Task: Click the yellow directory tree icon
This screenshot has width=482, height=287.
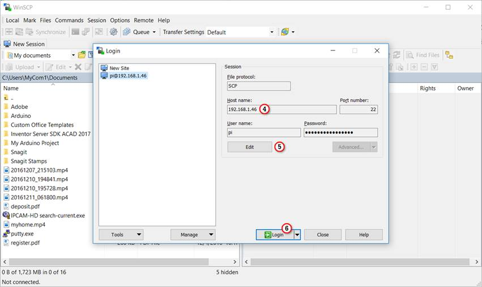Action: tap(449, 55)
